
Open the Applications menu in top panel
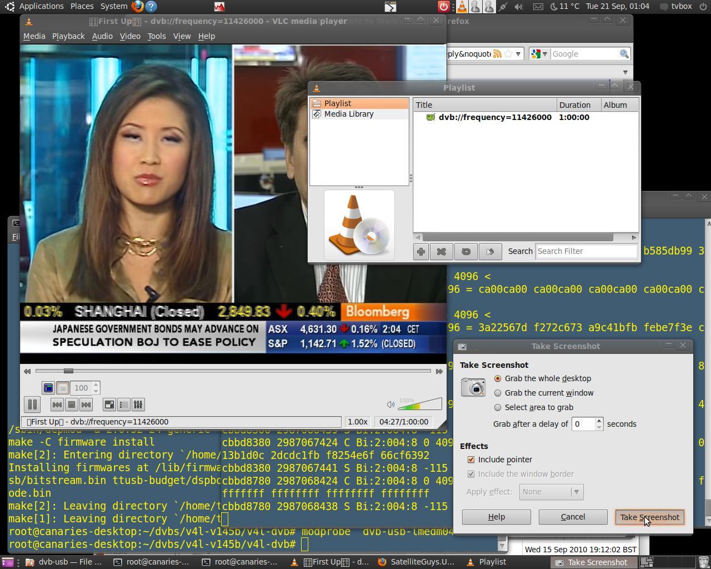(x=41, y=7)
